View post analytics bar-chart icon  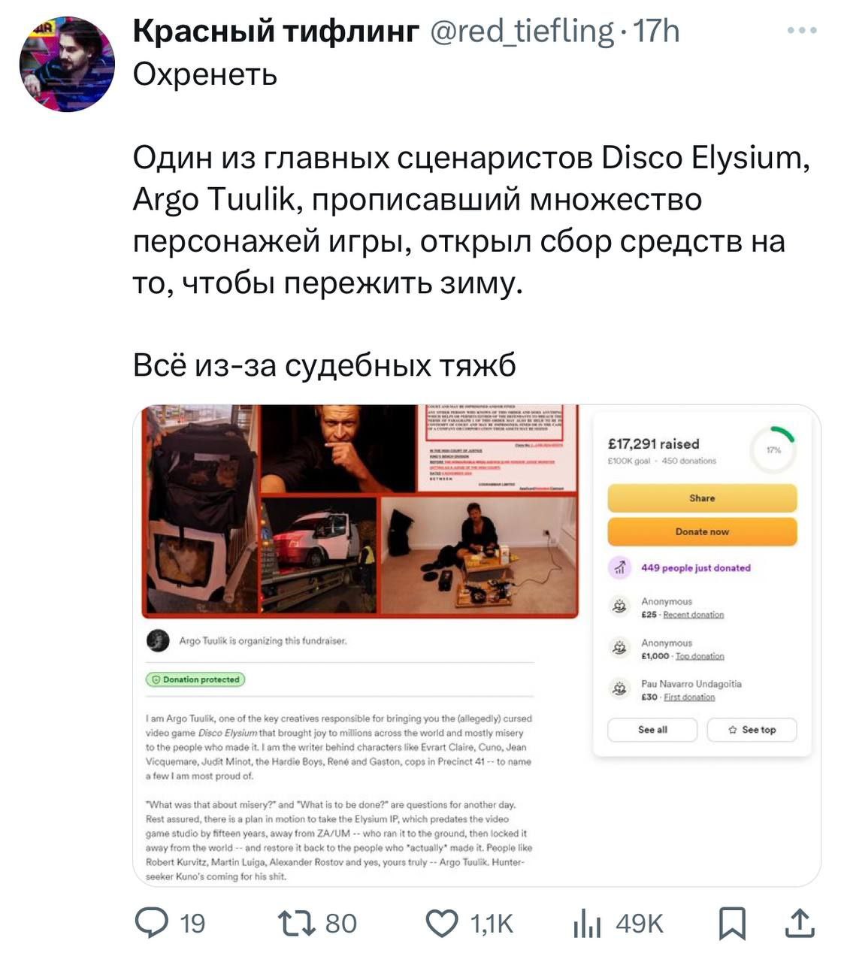click(587, 924)
